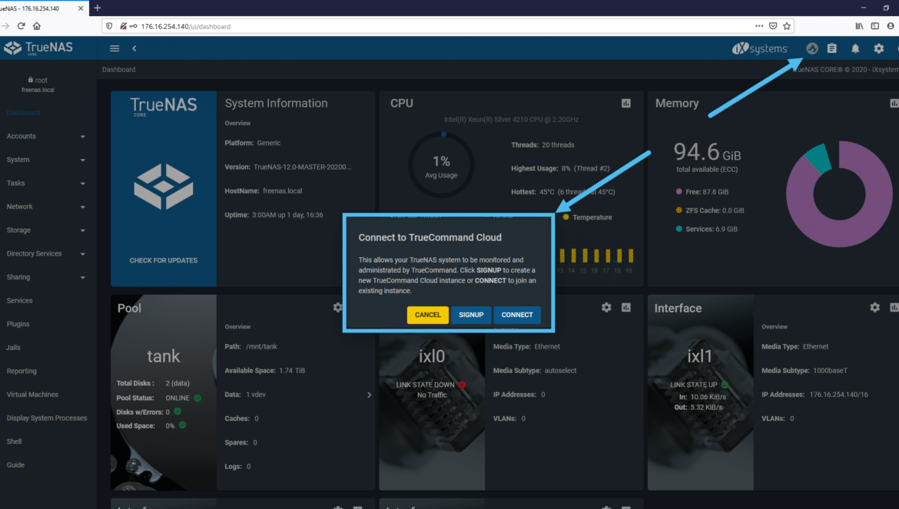Open the browser library icon
This screenshot has width=899, height=509.
859,26
